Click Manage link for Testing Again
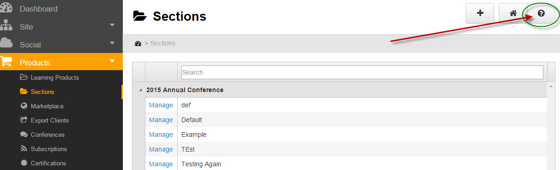The height and width of the screenshot is (170, 560). 161,164
